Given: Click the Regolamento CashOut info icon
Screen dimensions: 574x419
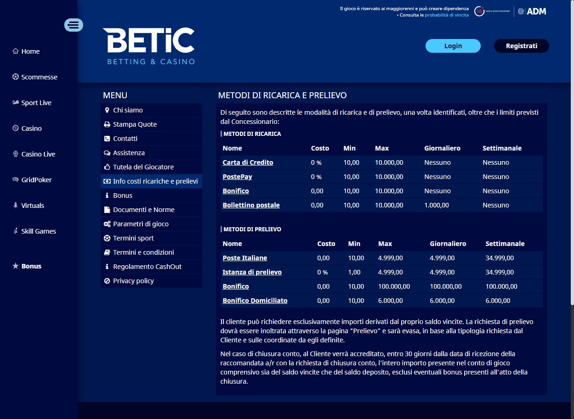Looking at the screenshot, I should pos(107,267).
